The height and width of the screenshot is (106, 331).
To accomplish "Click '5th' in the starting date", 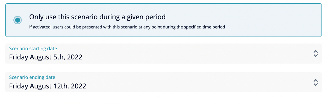I will coord(59,57).
